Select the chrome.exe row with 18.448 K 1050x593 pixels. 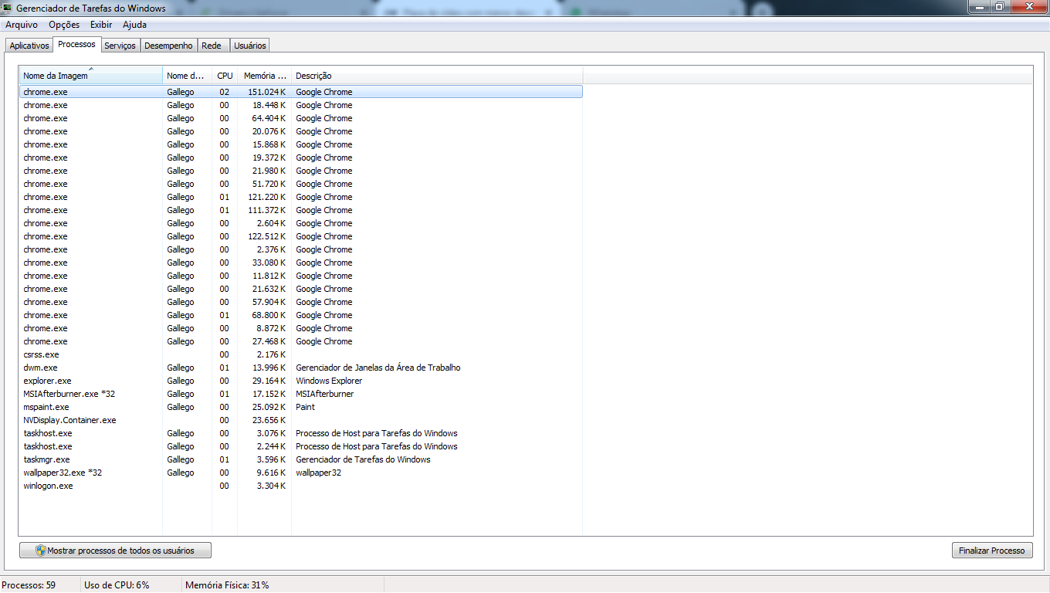point(301,105)
